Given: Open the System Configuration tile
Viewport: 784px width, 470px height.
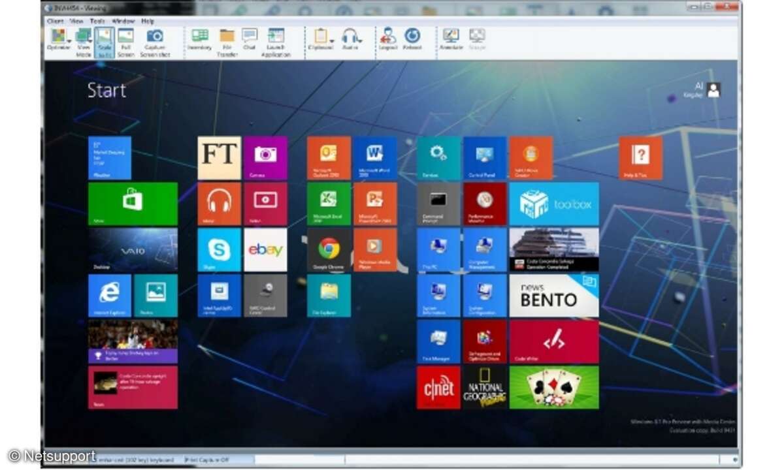Looking at the screenshot, I should [x=485, y=296].
